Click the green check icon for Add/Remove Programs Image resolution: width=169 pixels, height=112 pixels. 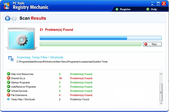click(x=8, y=86)
